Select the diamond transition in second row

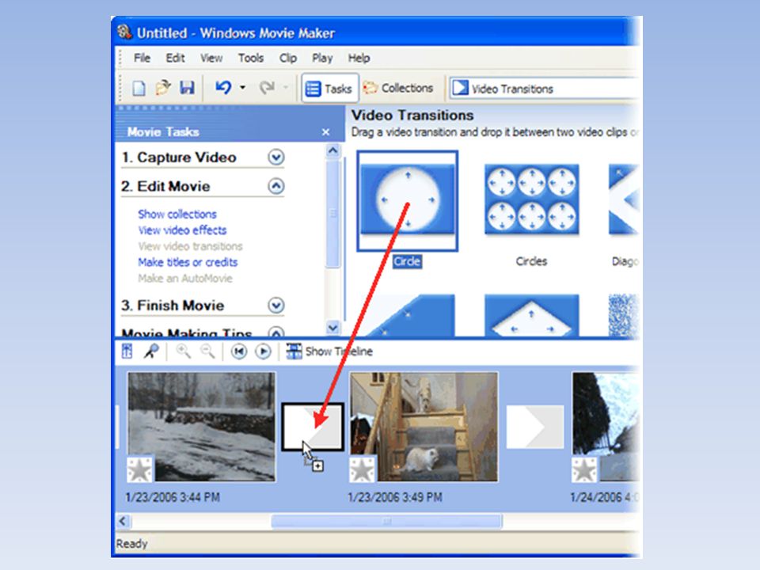[532, 315]
